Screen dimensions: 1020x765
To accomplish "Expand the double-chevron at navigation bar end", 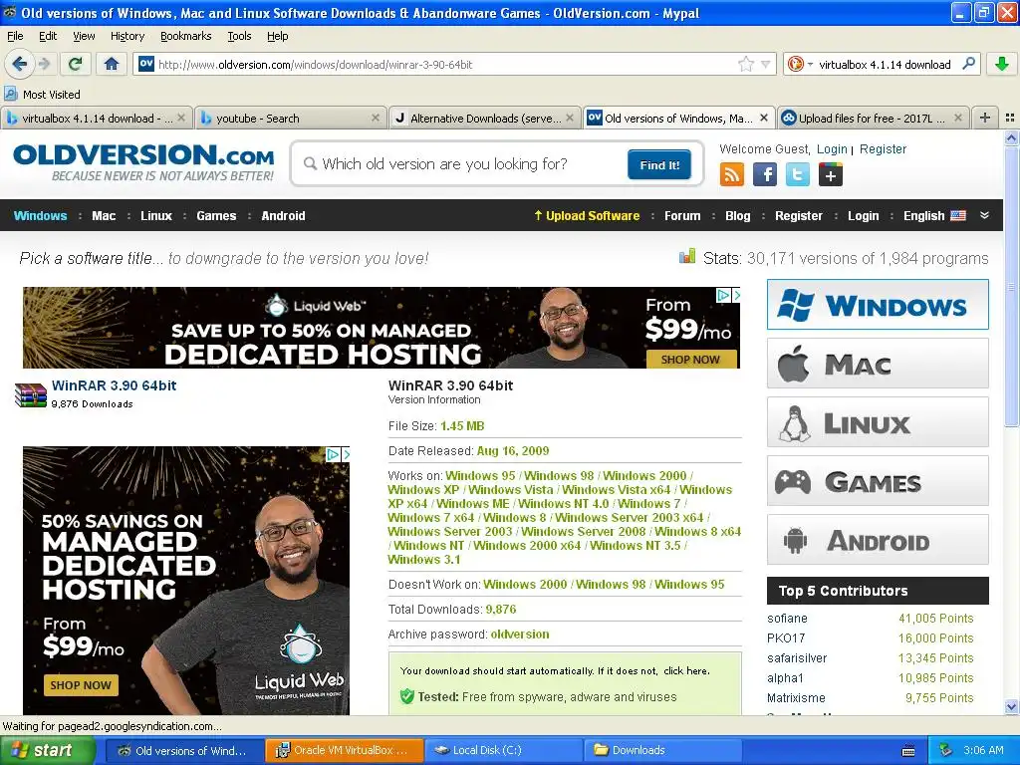I will [985, 215].
